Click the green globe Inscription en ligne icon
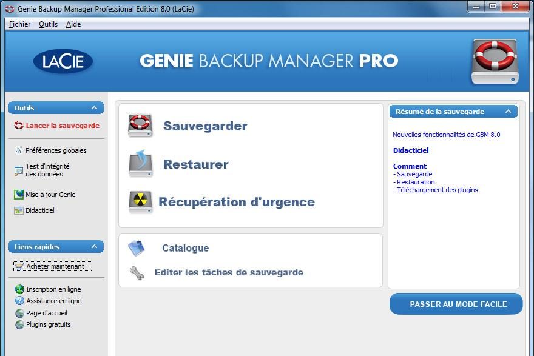The width and height of the screenshot is (534, 356). pos(20,289)
